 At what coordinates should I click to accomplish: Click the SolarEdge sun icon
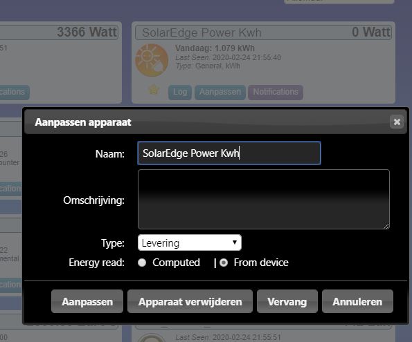coord(152,60)
